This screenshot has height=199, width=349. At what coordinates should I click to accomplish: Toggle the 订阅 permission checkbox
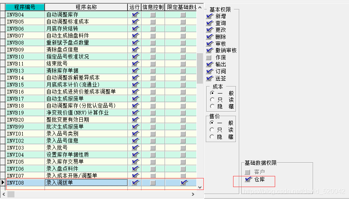[x=209, y=71]
